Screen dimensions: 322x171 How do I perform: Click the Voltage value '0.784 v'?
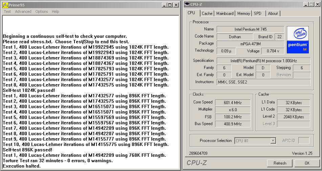[x=273, y=51]
